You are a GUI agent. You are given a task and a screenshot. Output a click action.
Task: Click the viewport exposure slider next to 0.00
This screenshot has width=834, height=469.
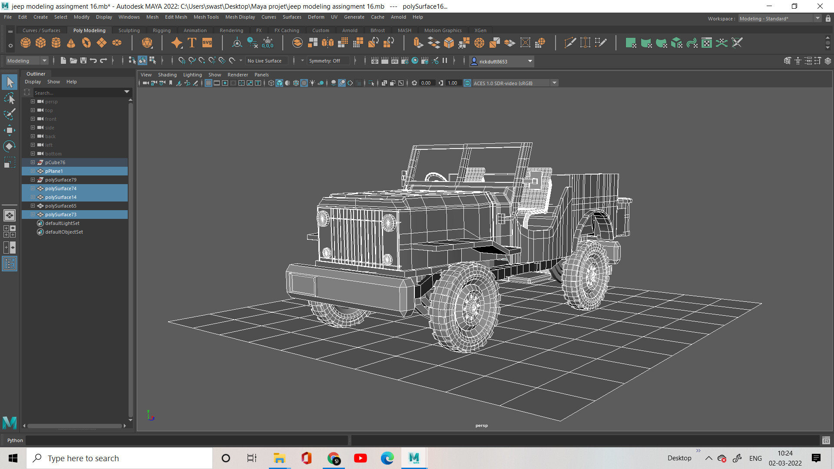414,83
